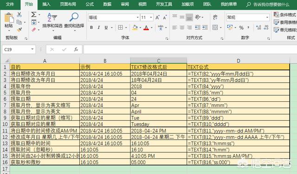Image resolution: width=297 pixels, height=174 pixels.
Task: Switch to the Review (审阅) tab
Action: (125, 4)
